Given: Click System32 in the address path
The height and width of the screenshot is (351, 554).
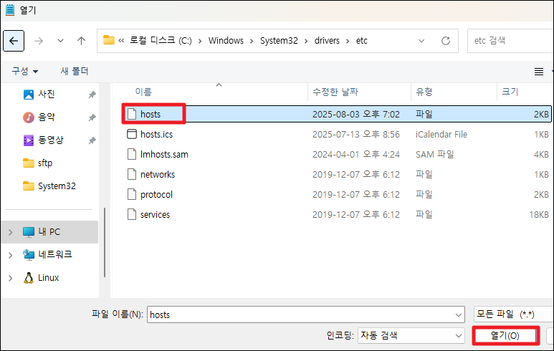Looking at the screenshot, I should pyautogui.click(x=279, y=41).
